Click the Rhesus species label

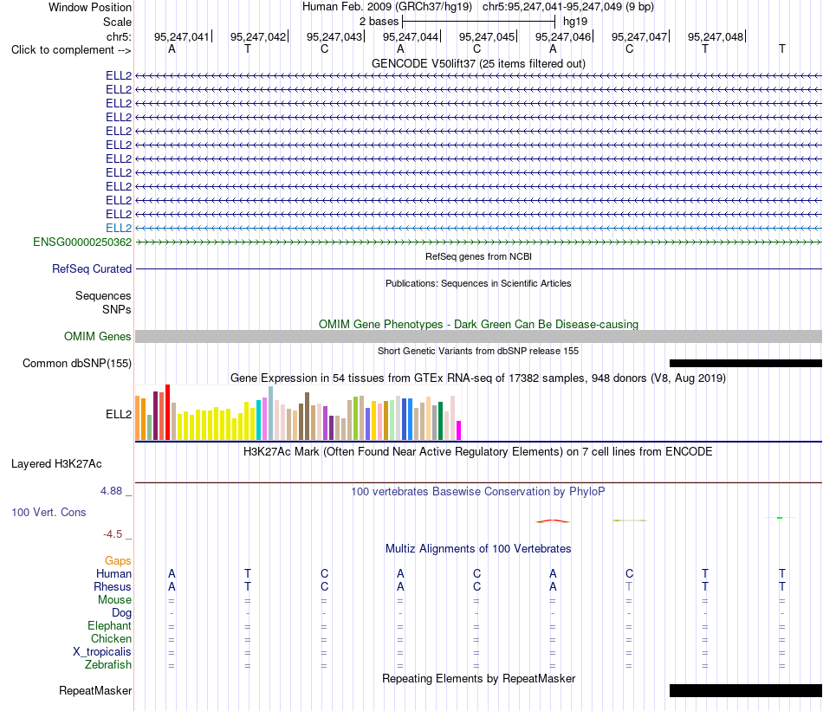[113, 586]
